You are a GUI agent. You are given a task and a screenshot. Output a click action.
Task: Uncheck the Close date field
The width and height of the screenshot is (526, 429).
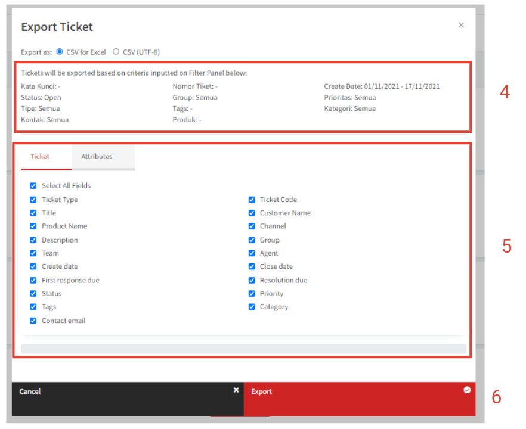pos(252,266)
